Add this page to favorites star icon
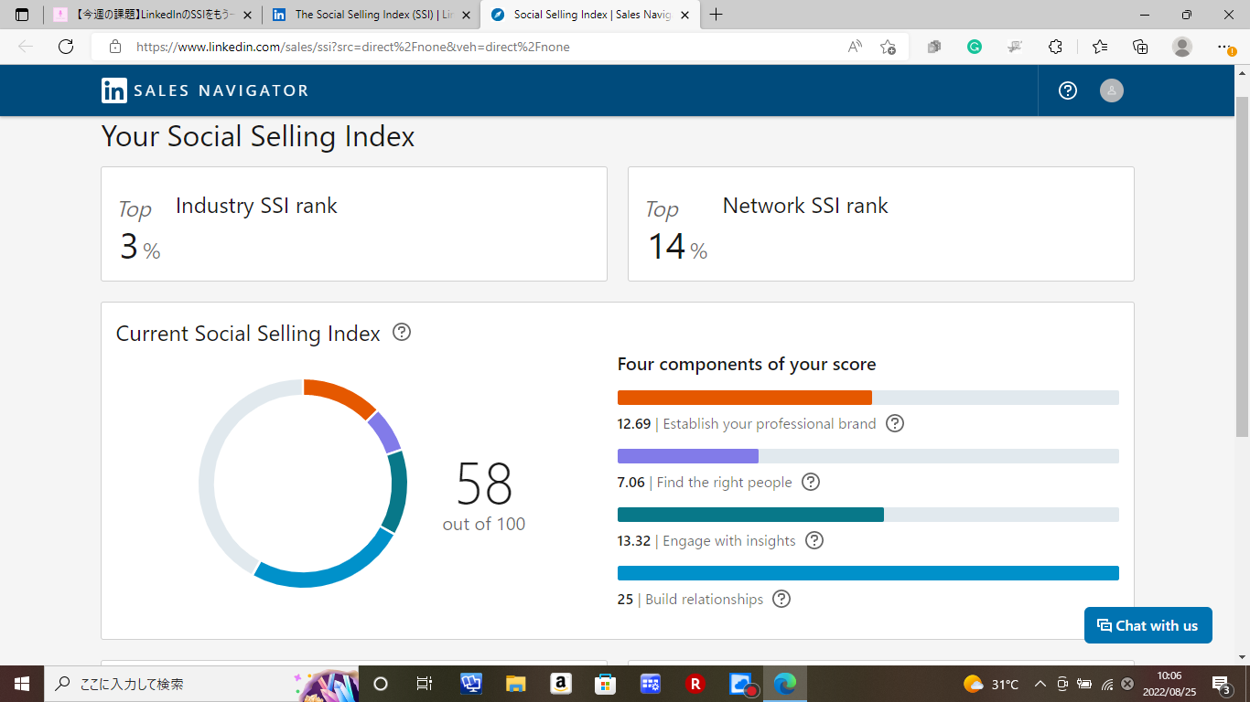The image size is (1250, 702). (888, 47)
